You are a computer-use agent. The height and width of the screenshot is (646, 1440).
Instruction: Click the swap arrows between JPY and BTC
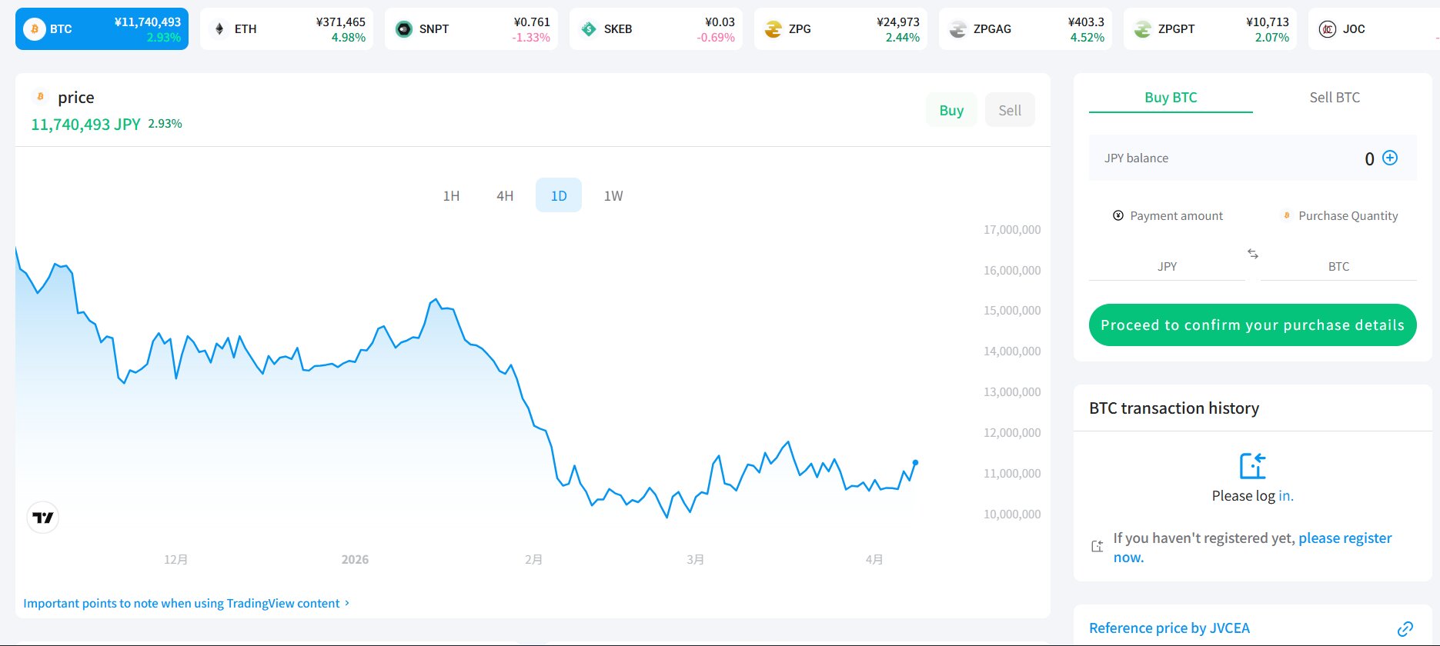[x=1253, y=254]
